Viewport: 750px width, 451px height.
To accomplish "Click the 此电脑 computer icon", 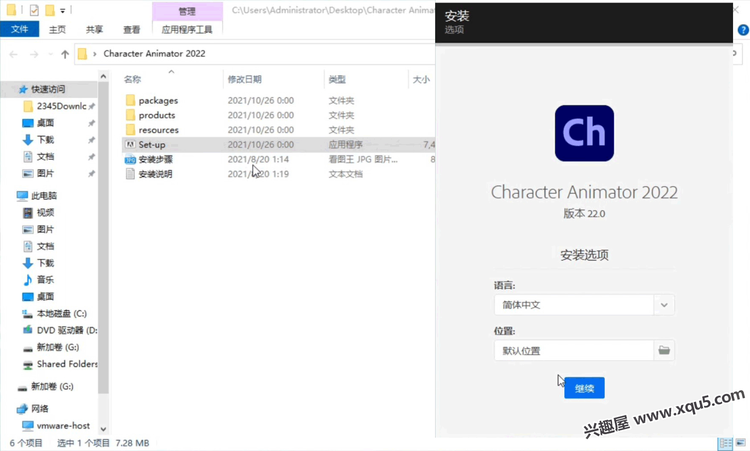I will click(x=22, y=196).
